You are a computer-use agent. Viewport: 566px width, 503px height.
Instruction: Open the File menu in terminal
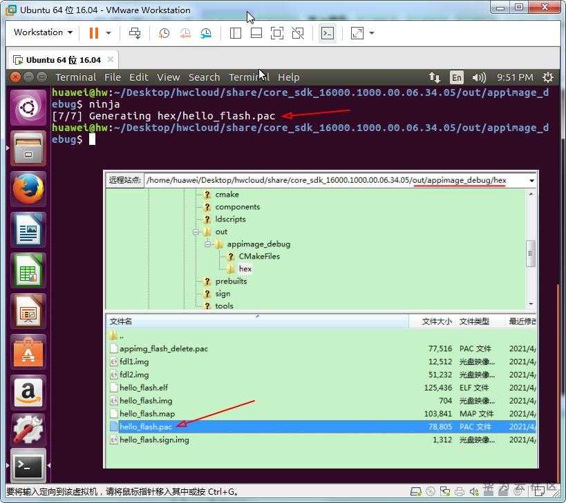click(x=113, y=77)
